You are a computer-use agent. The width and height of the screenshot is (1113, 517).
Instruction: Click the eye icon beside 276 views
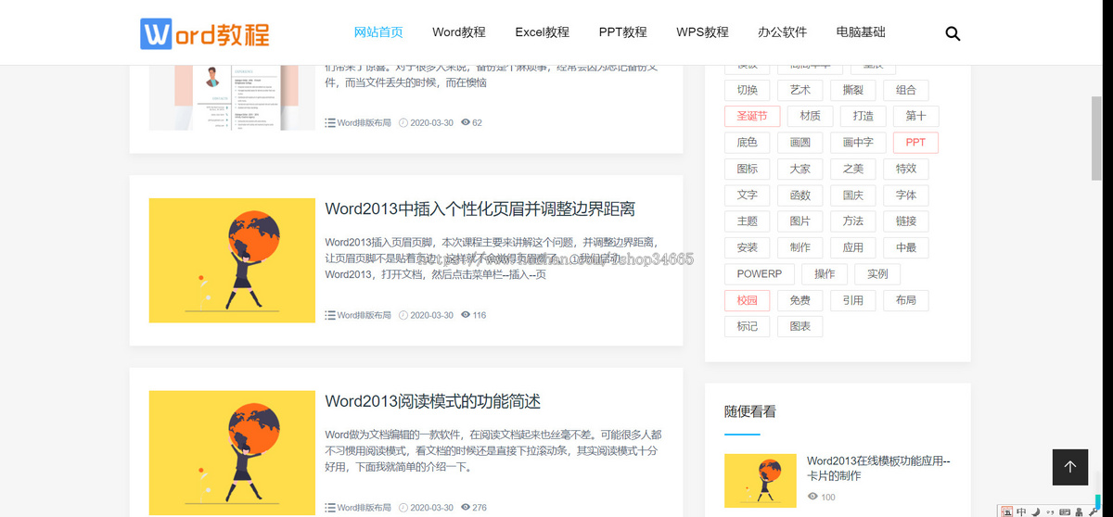pyautogui.click(x=466, y=508)
